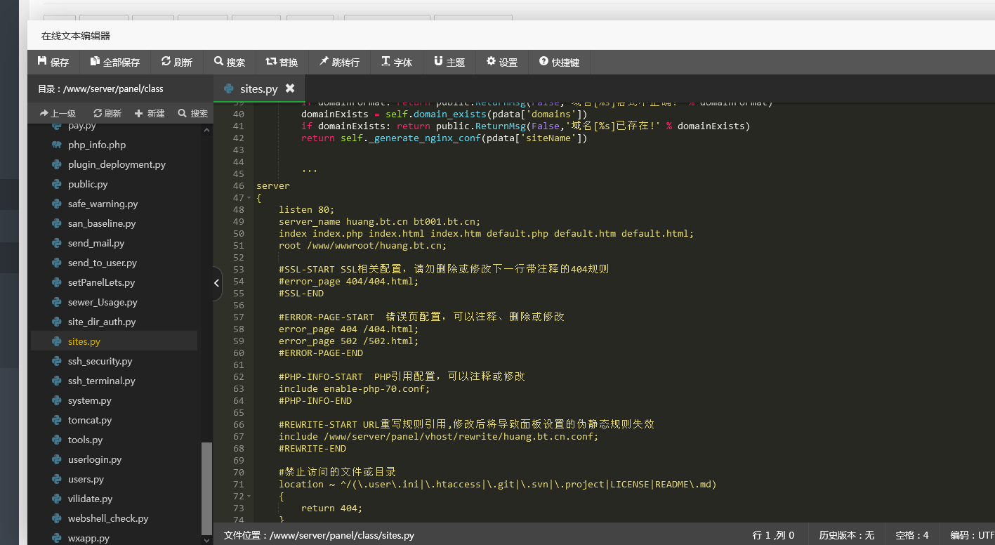Fold code block at line 72
The height and width of the screenshot is (545, 995).
[x=249, y=497]
